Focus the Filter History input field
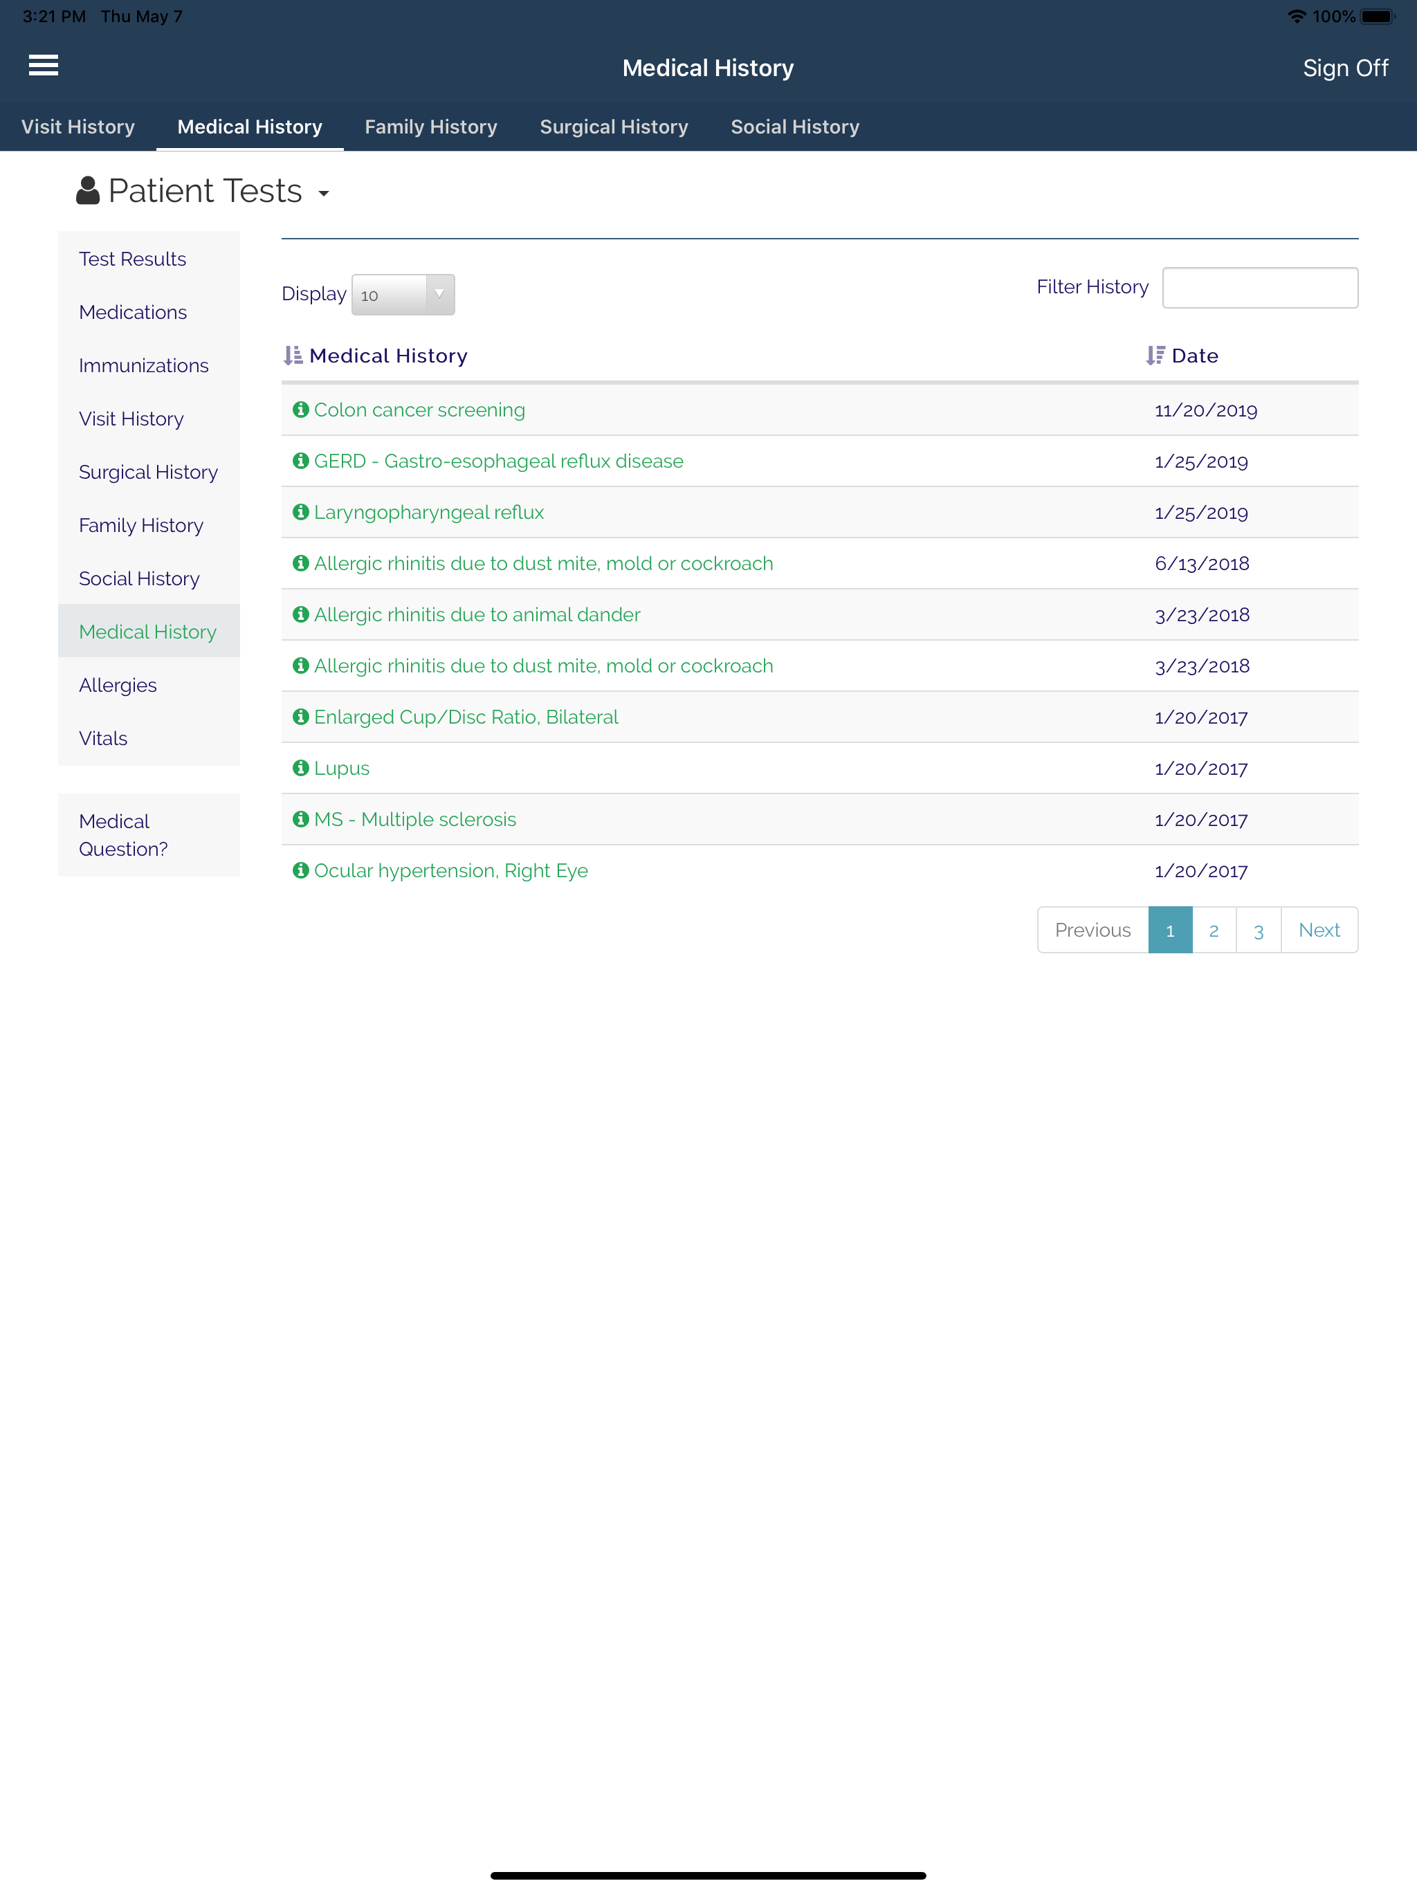 coord(1260,288)
